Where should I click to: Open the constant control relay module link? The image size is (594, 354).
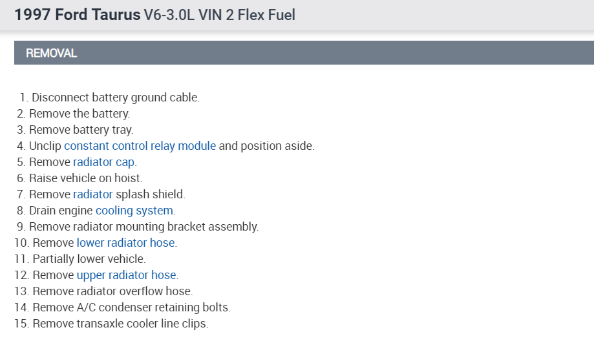pyautogui.click(x=140, y=146)
